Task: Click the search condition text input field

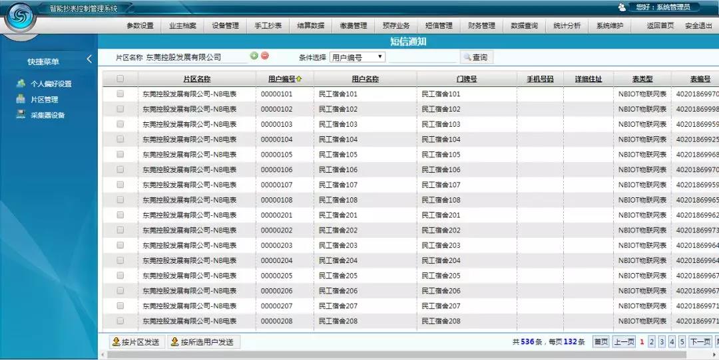Action: [x=422, y=57]
